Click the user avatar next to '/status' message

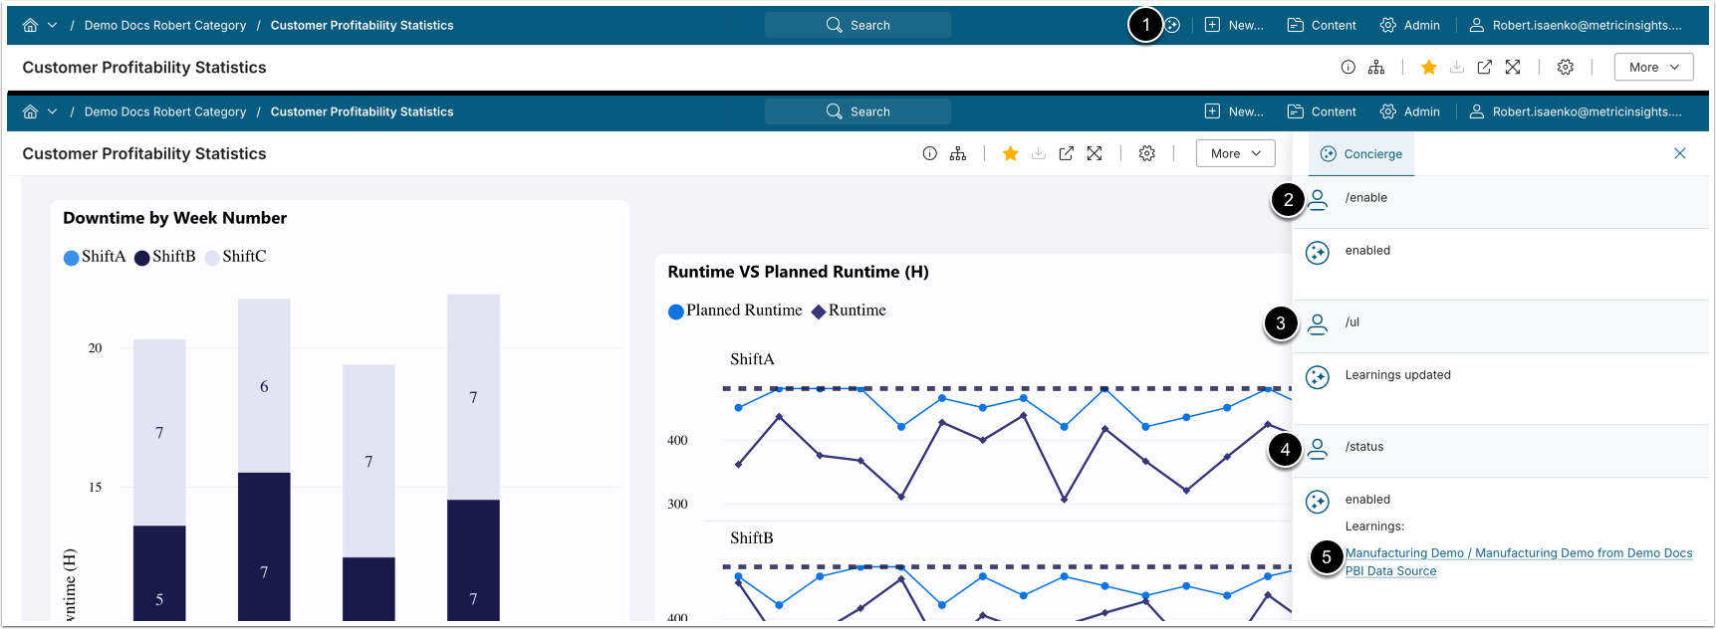coord(1317,449)
